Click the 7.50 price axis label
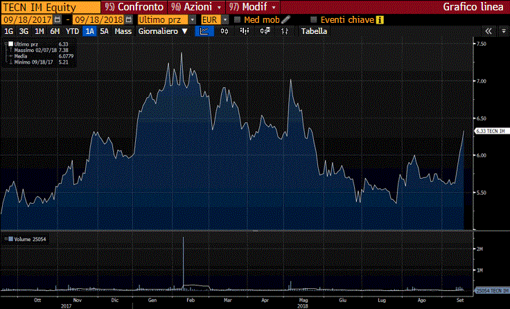The width and height of the screenshot is (510, 309). click(482, 44)
